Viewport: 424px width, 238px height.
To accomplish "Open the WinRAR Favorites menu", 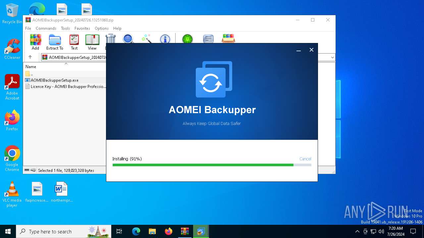I will (82, 28).
